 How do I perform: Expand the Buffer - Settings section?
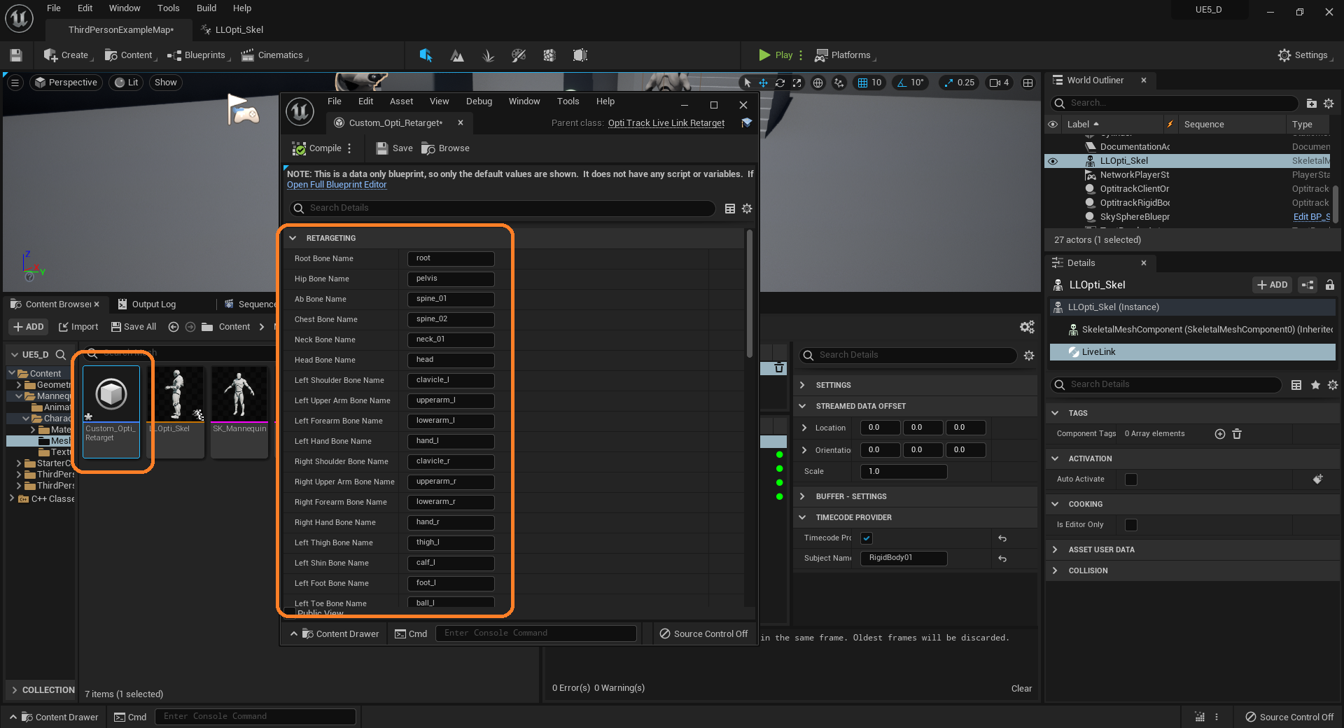(803, 496)
